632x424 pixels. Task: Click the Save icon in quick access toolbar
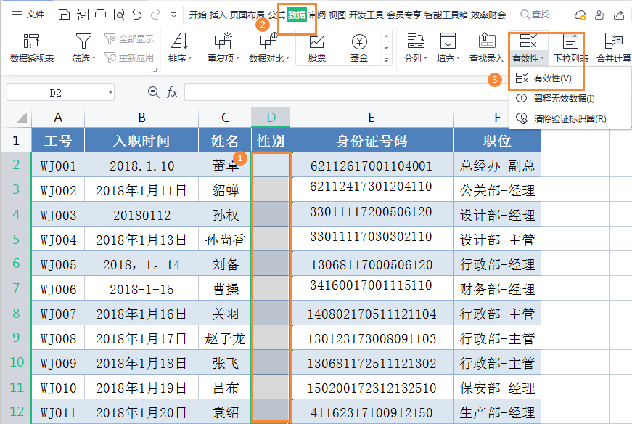(x=64, y=15)
